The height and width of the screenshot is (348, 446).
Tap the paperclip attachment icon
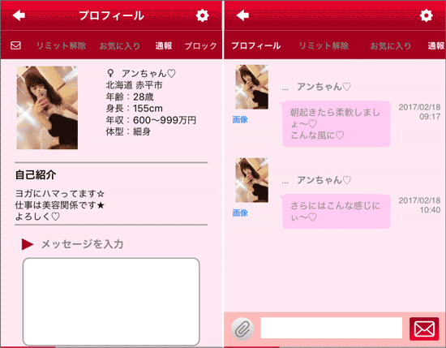(242, 329)
